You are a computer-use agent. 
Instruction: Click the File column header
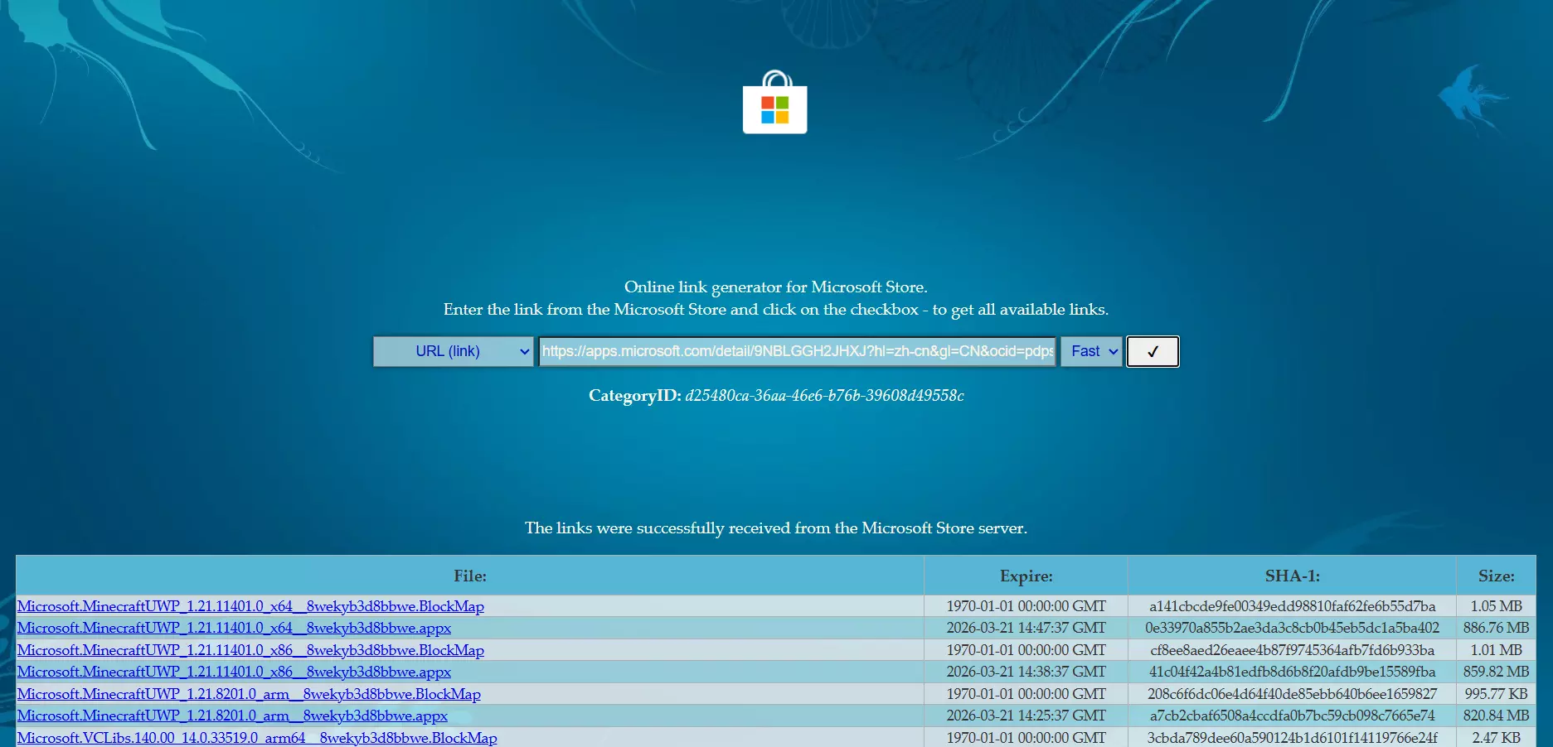tap(469, 576)
